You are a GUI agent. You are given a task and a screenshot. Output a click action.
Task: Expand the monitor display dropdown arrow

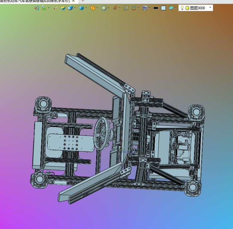[x=149, y=8]
